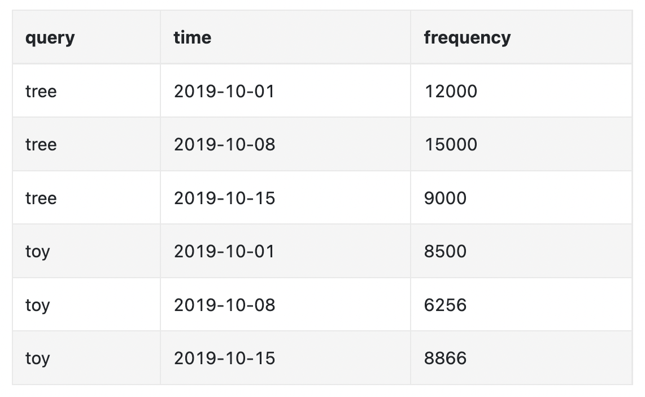Image resolution: width=645 pixels, height=397 pixels.
Task: Click the 2019-10-01 date in the 8500 row
Action: pyautogui.click(x=224, y=251)
